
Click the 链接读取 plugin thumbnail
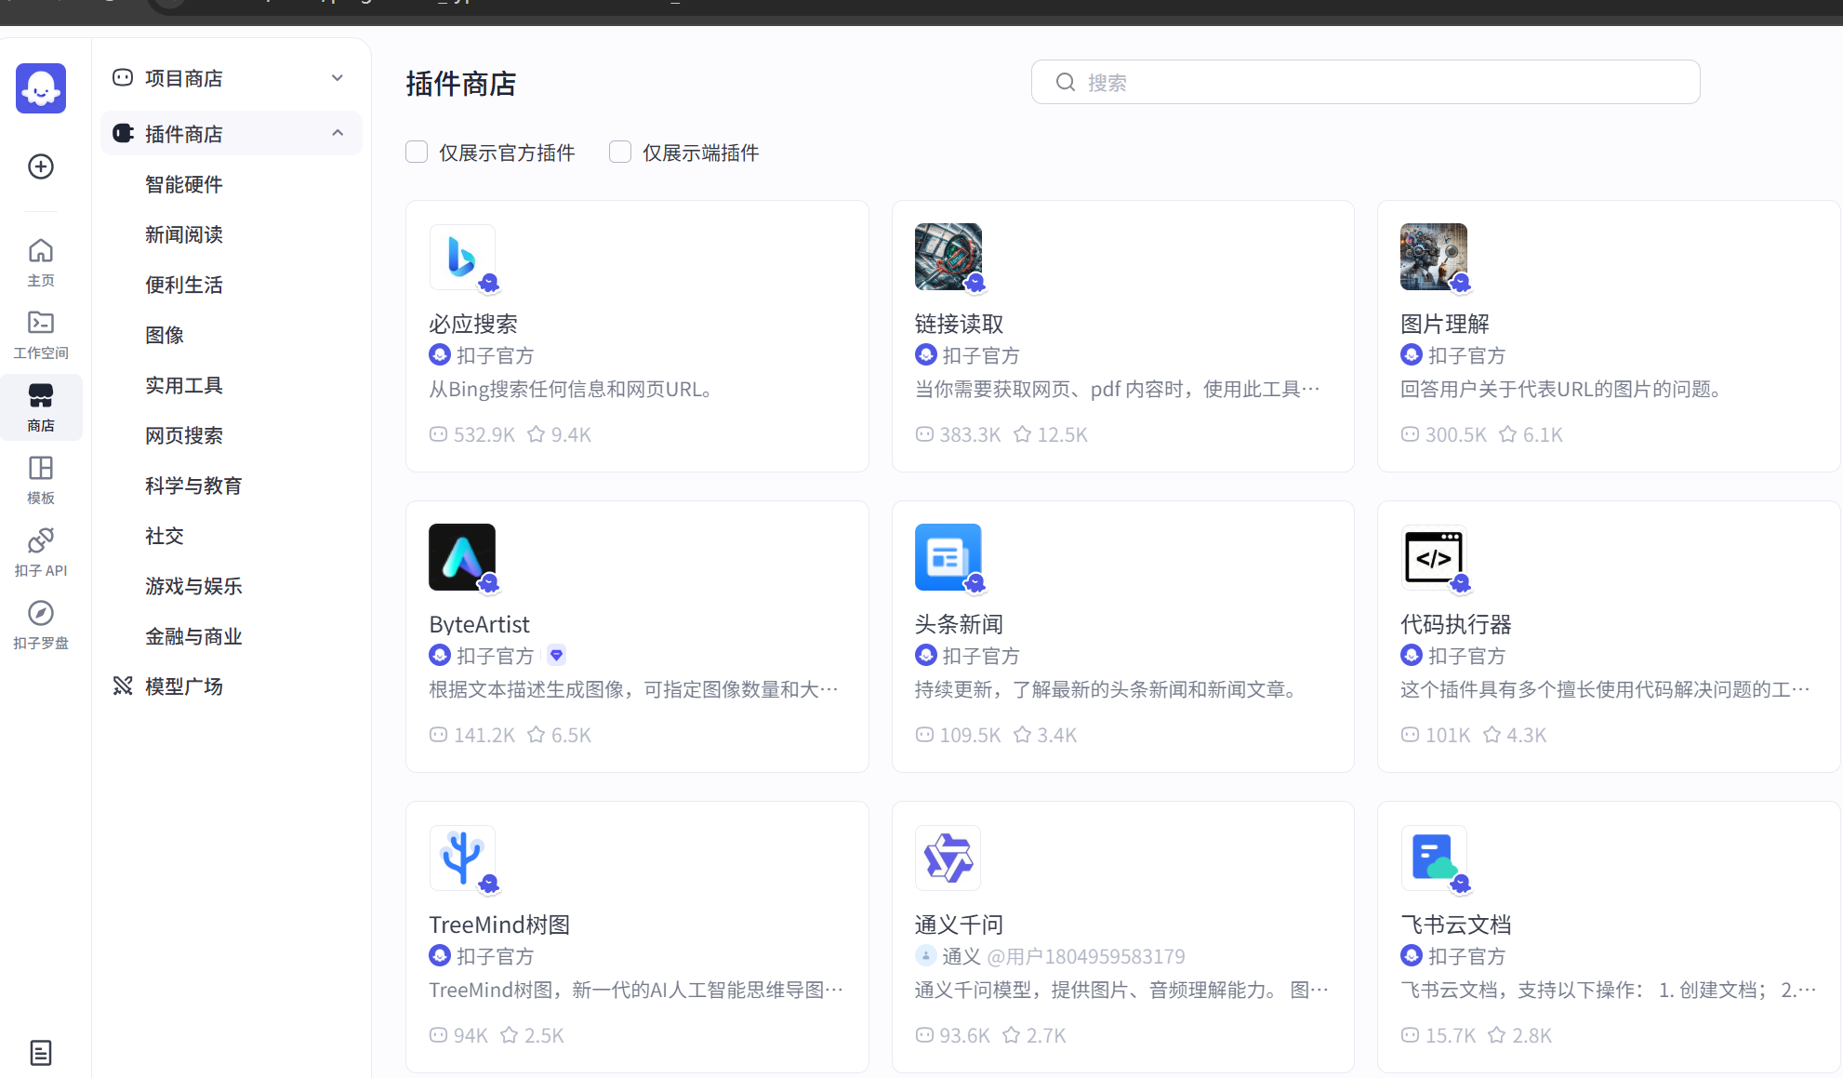click(948, 257)
